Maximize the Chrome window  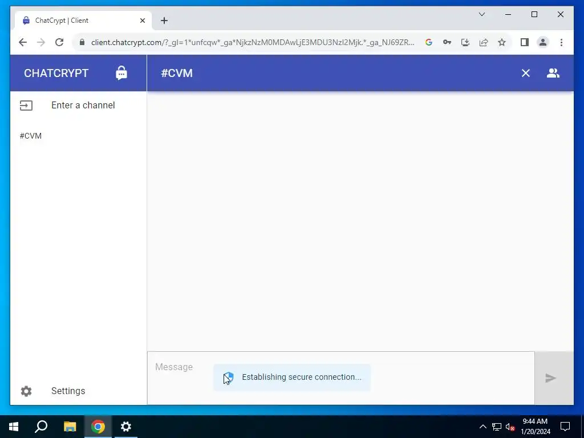coord(534,14)
